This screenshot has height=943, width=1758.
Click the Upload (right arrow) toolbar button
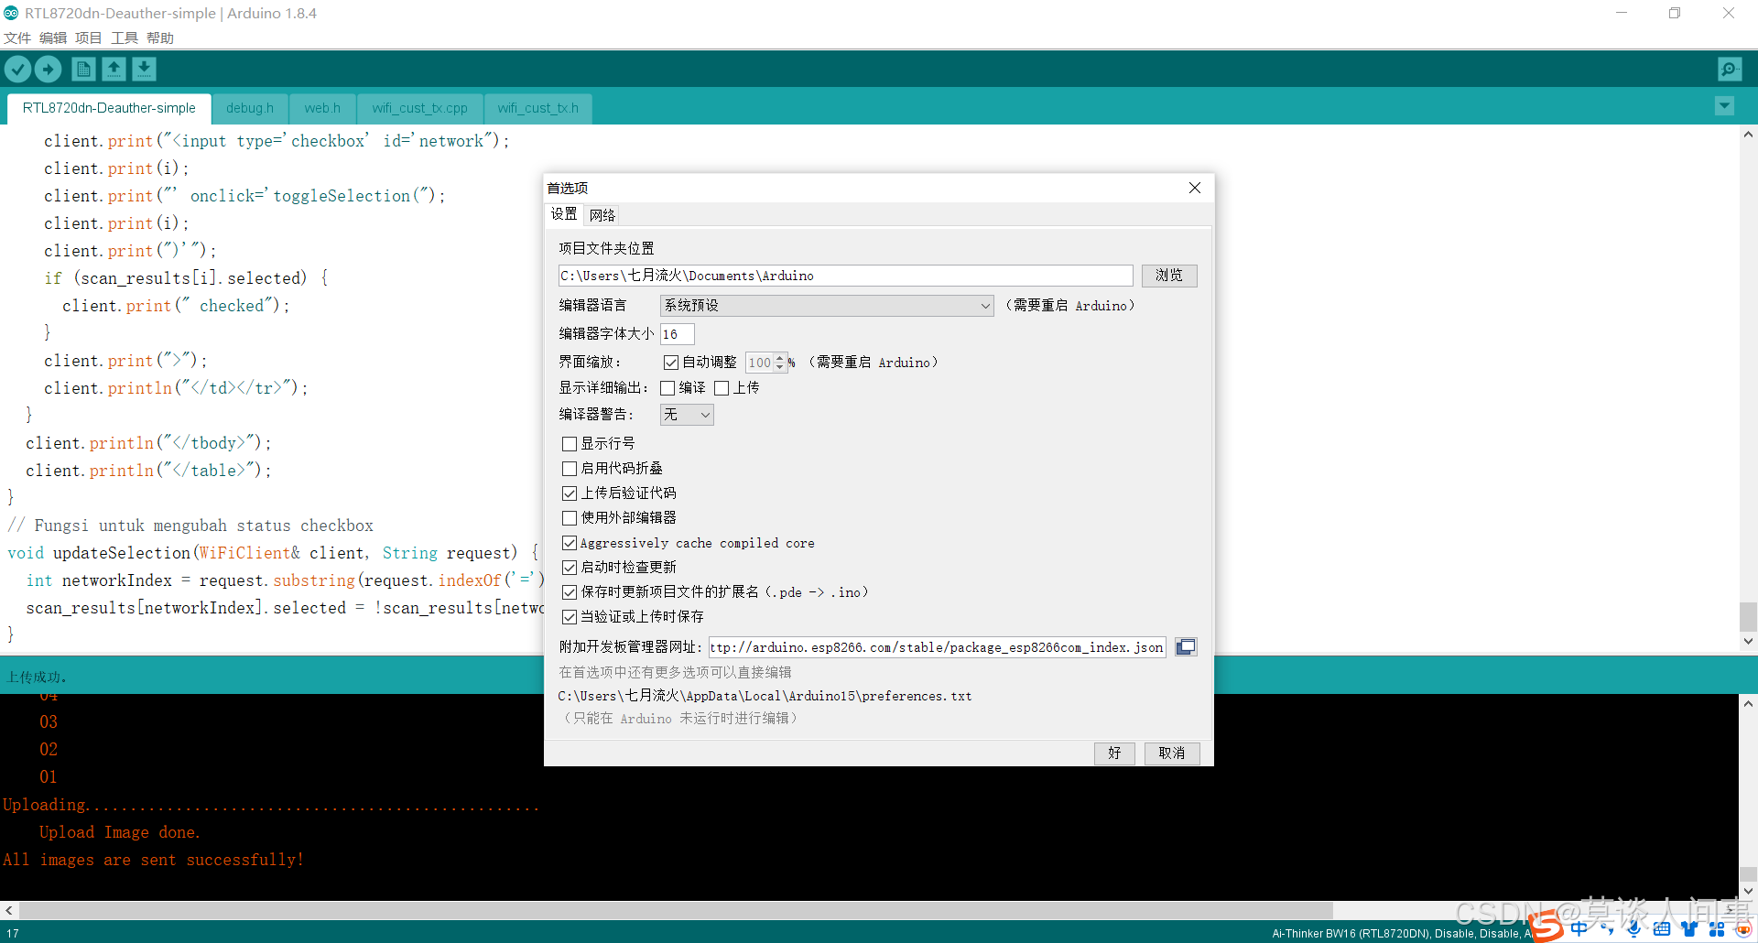(48, 69)
